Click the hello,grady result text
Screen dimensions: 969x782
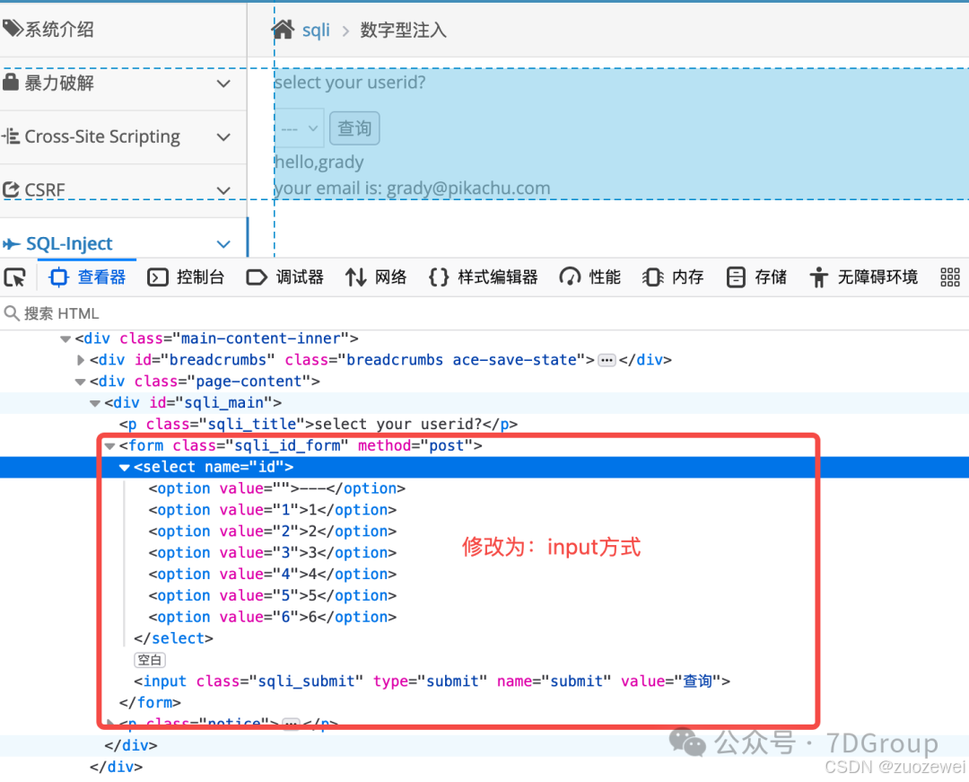pyautogui.click(x=319, y=162)
